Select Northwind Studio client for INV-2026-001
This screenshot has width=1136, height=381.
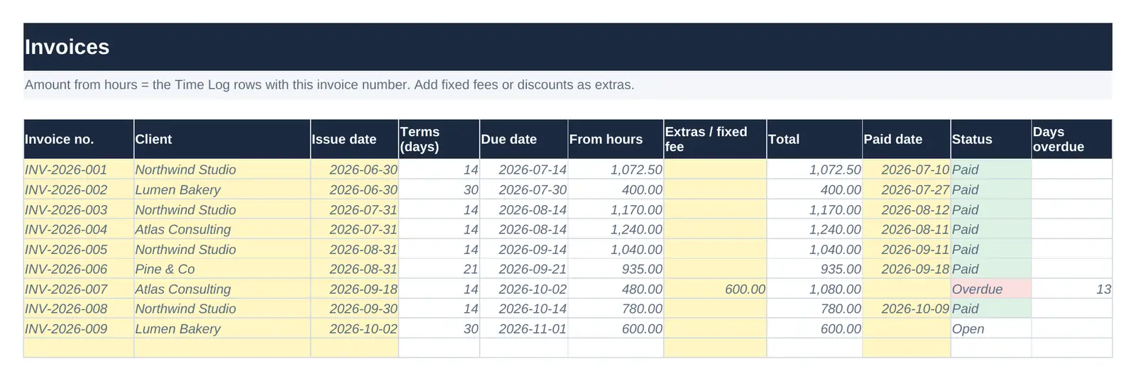pyautogui.click(x=222, y=170)
